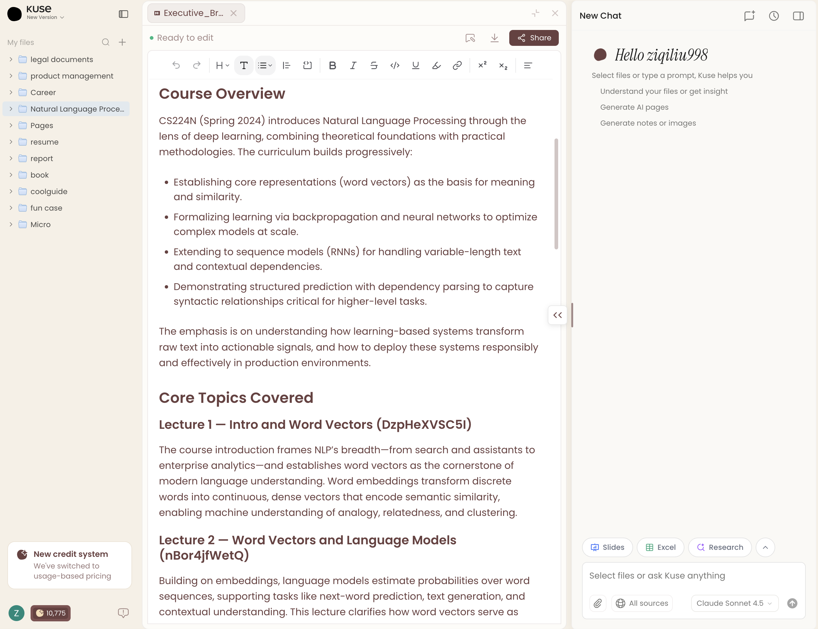This screenshot has width=818, height=629.
Task: Open chat history clock icon
Action: (x=773, y=16)
